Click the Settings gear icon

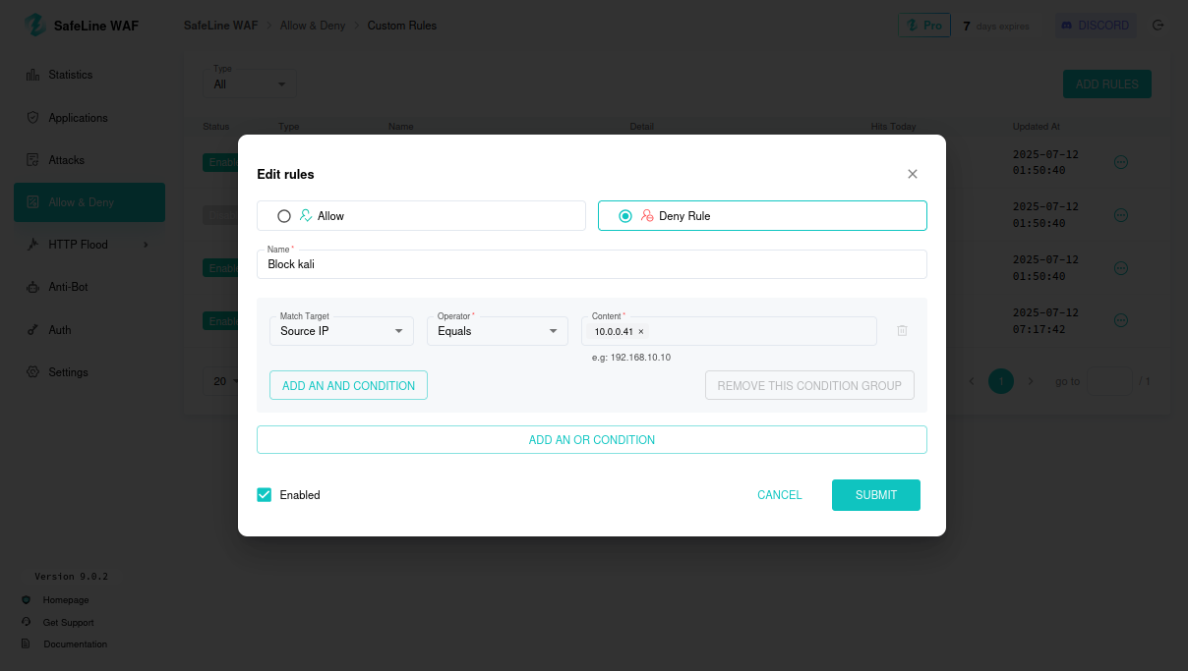point(32,372)
